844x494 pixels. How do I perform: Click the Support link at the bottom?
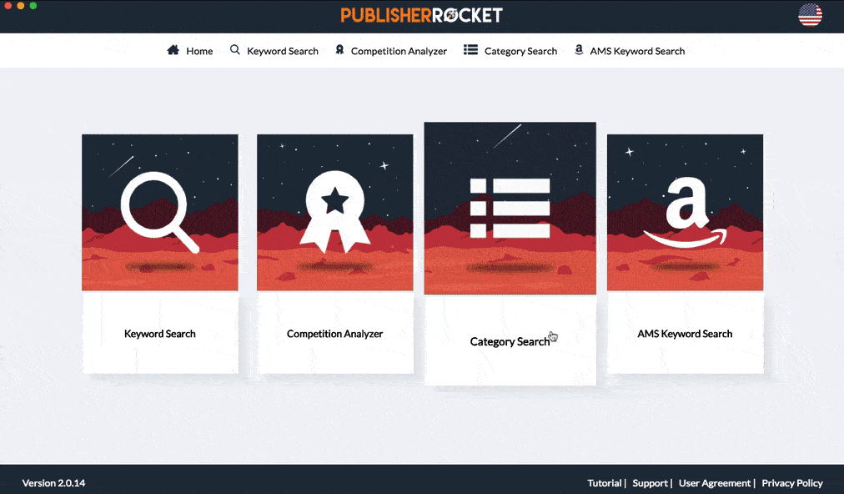pyautogui.click(x=649, y=482)
